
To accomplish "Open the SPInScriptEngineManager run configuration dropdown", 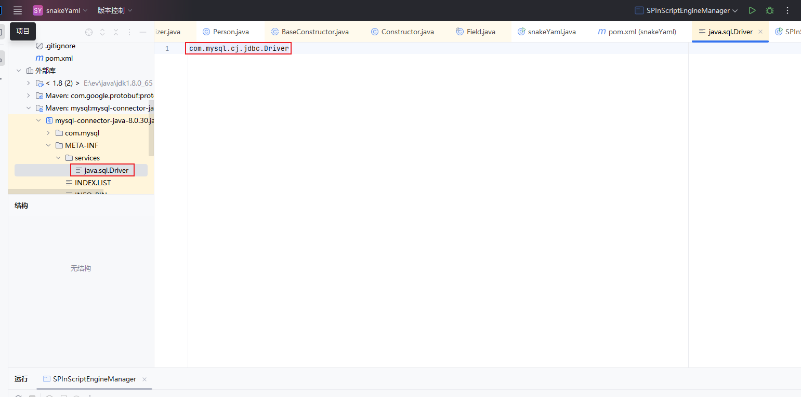I will coord(687,10).
